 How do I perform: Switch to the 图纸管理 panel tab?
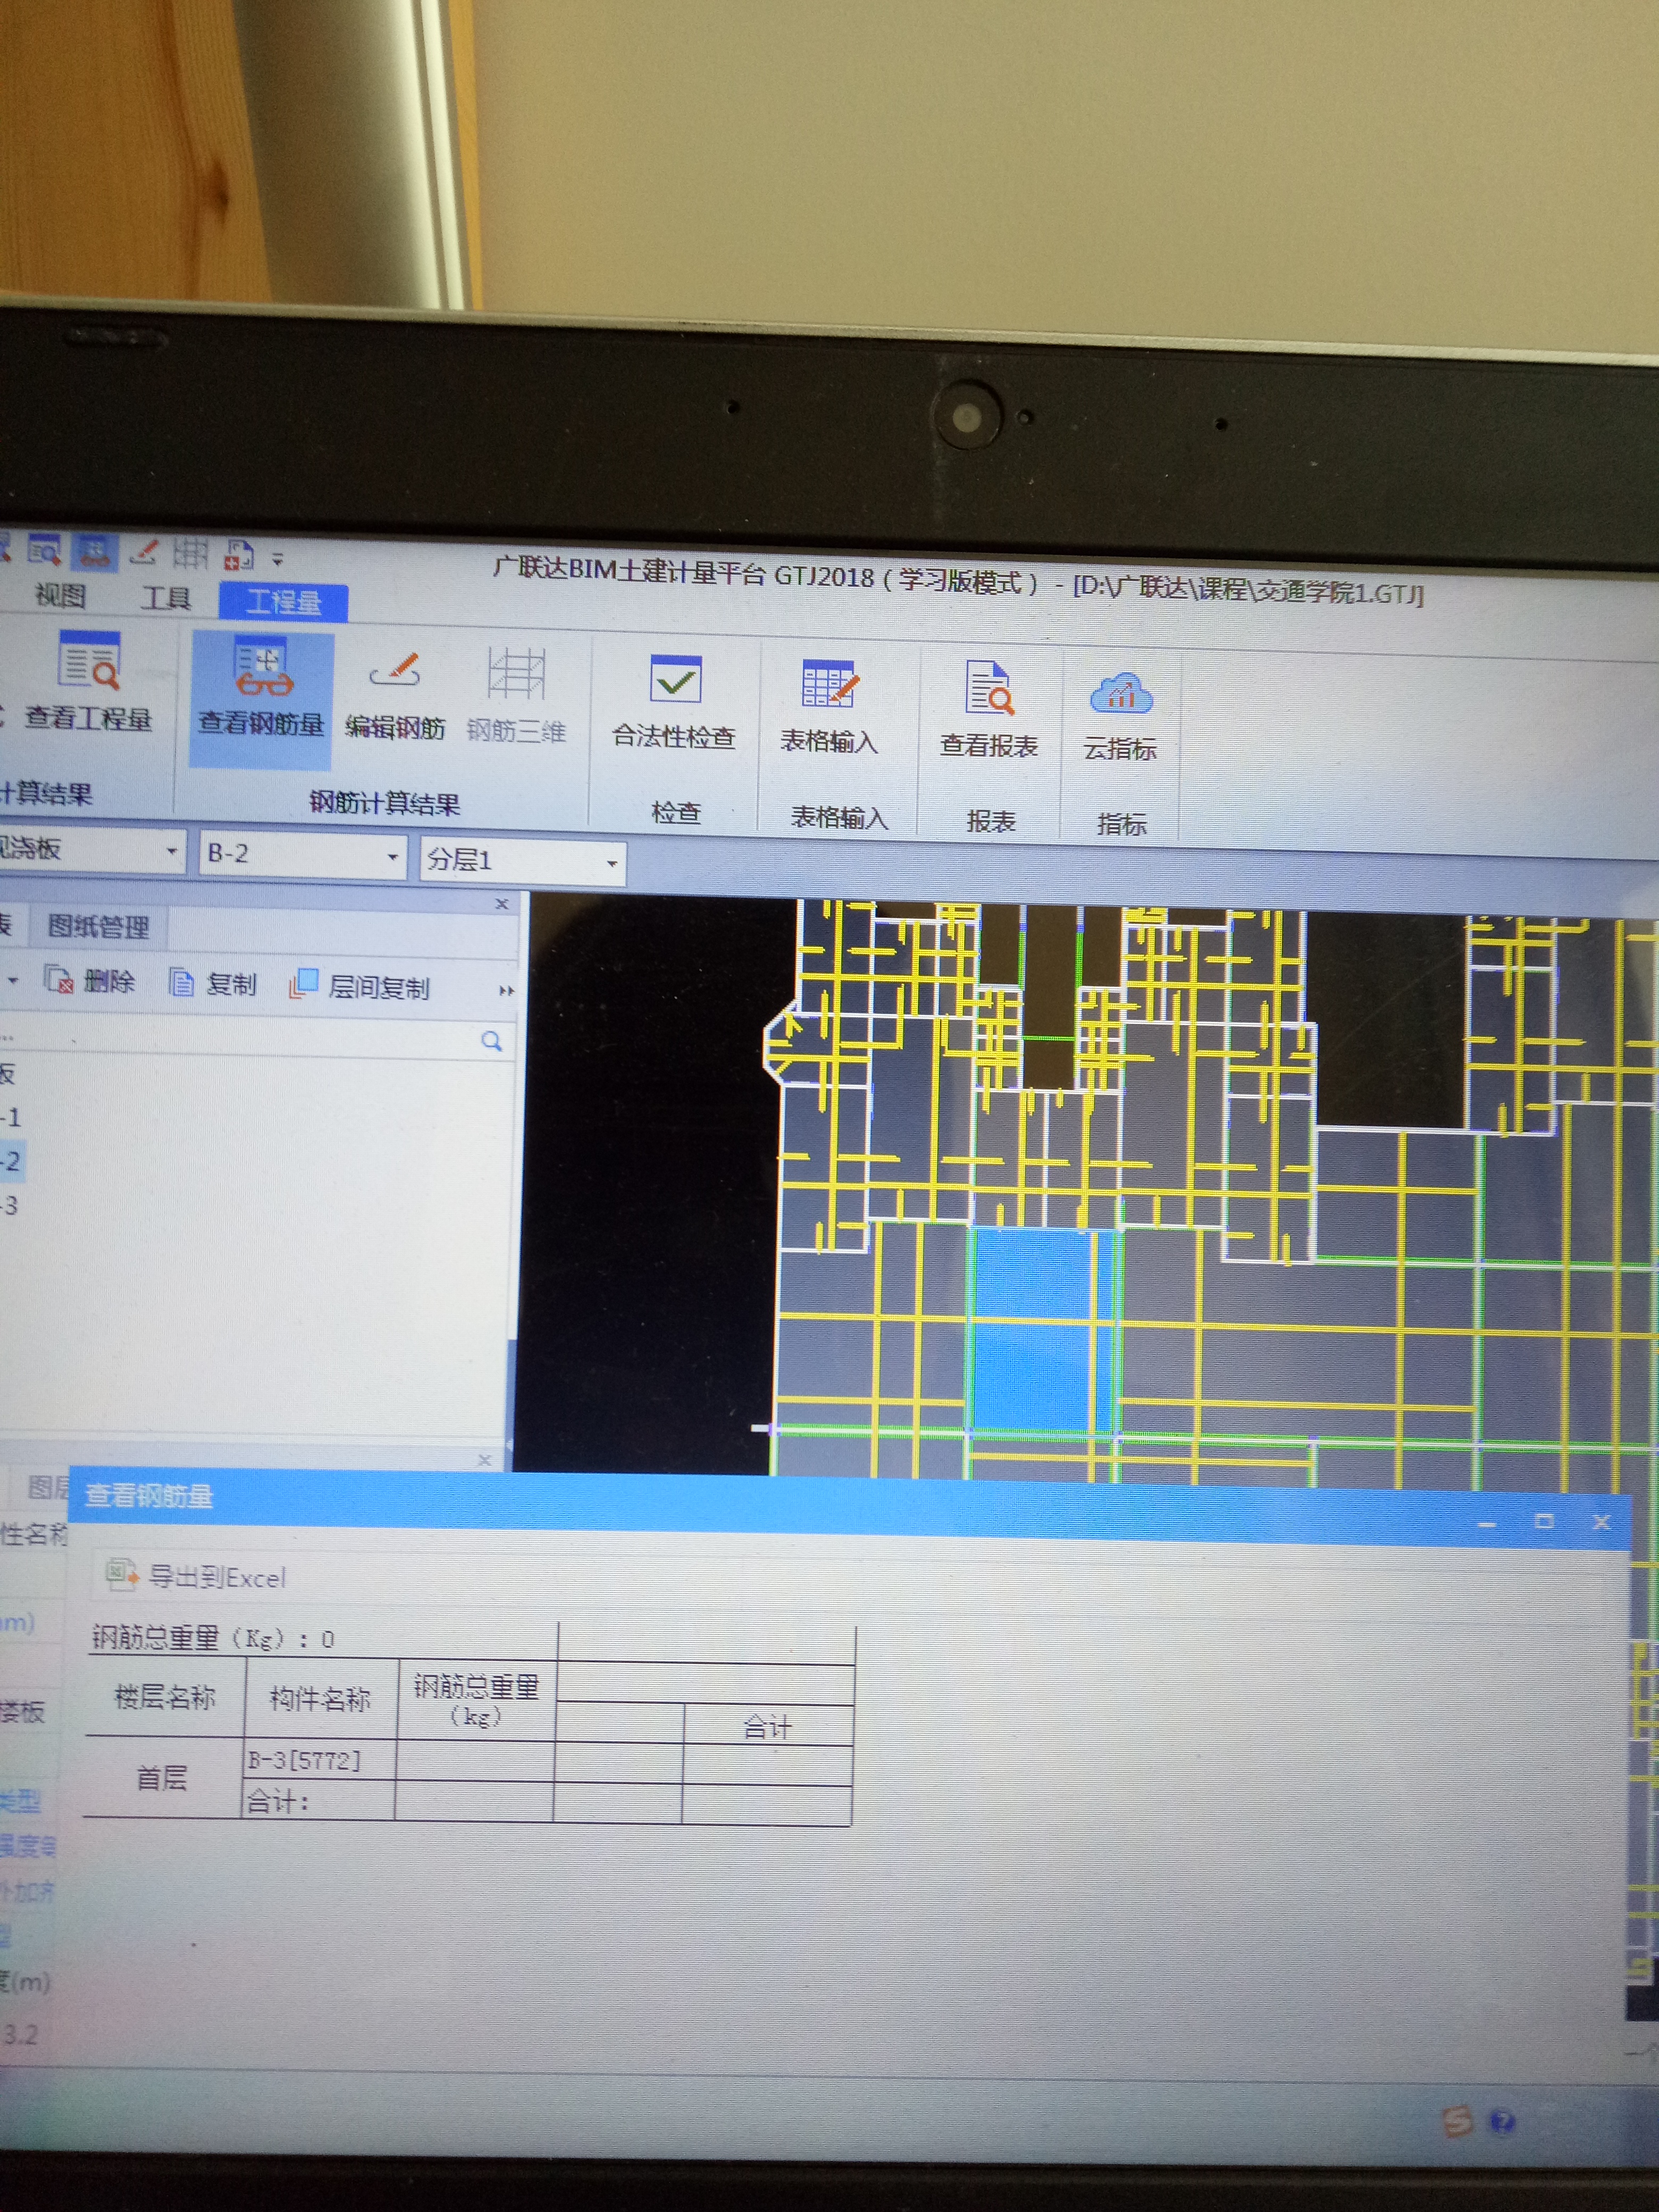(98, 927)
